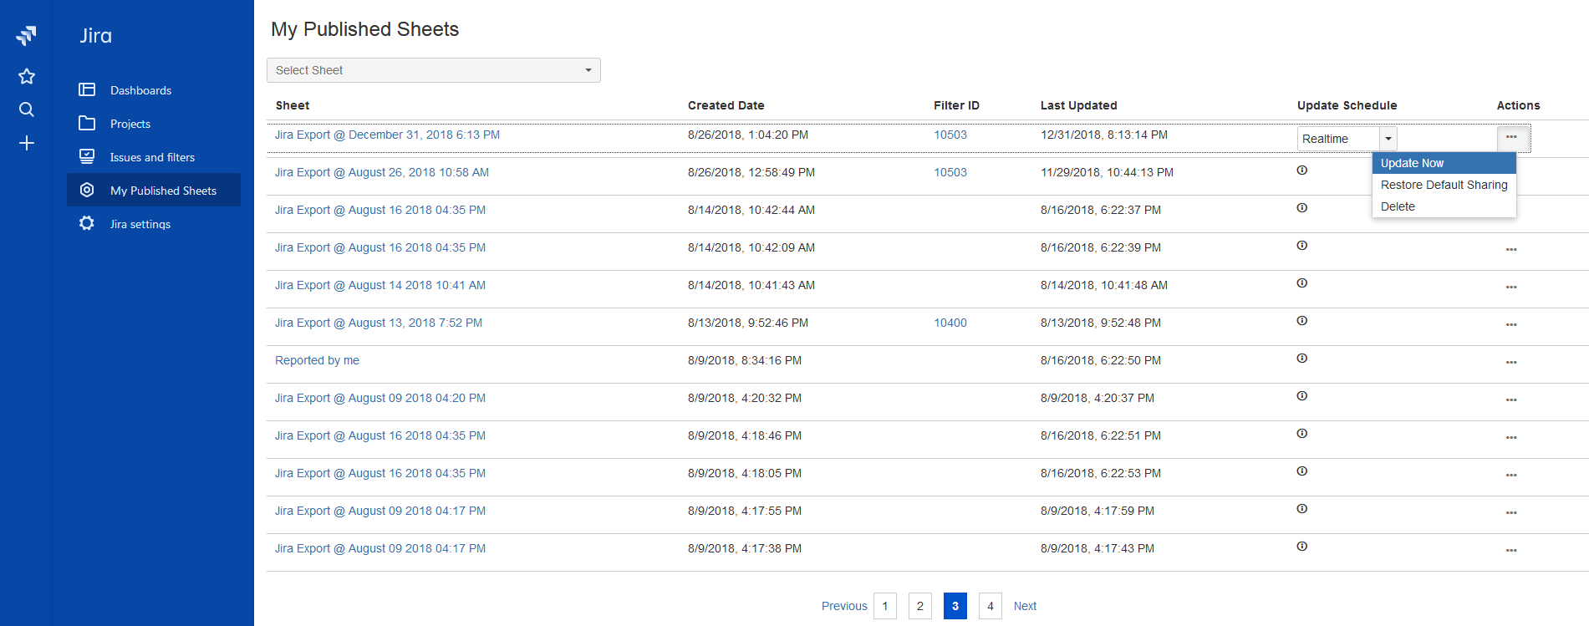
Task: Click filter ID 10400 link
Action: 950,323
